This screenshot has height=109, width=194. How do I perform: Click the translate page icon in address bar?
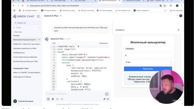coord(161,6)
